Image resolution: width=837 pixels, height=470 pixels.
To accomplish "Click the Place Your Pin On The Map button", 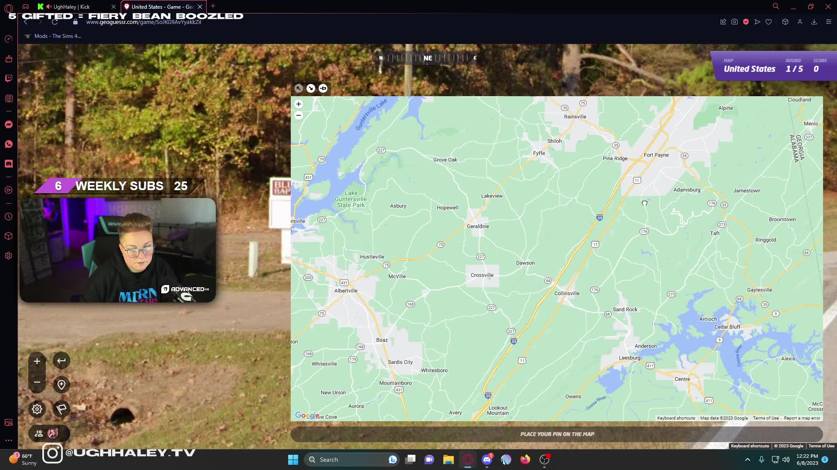I will click(x=557, y=434).
